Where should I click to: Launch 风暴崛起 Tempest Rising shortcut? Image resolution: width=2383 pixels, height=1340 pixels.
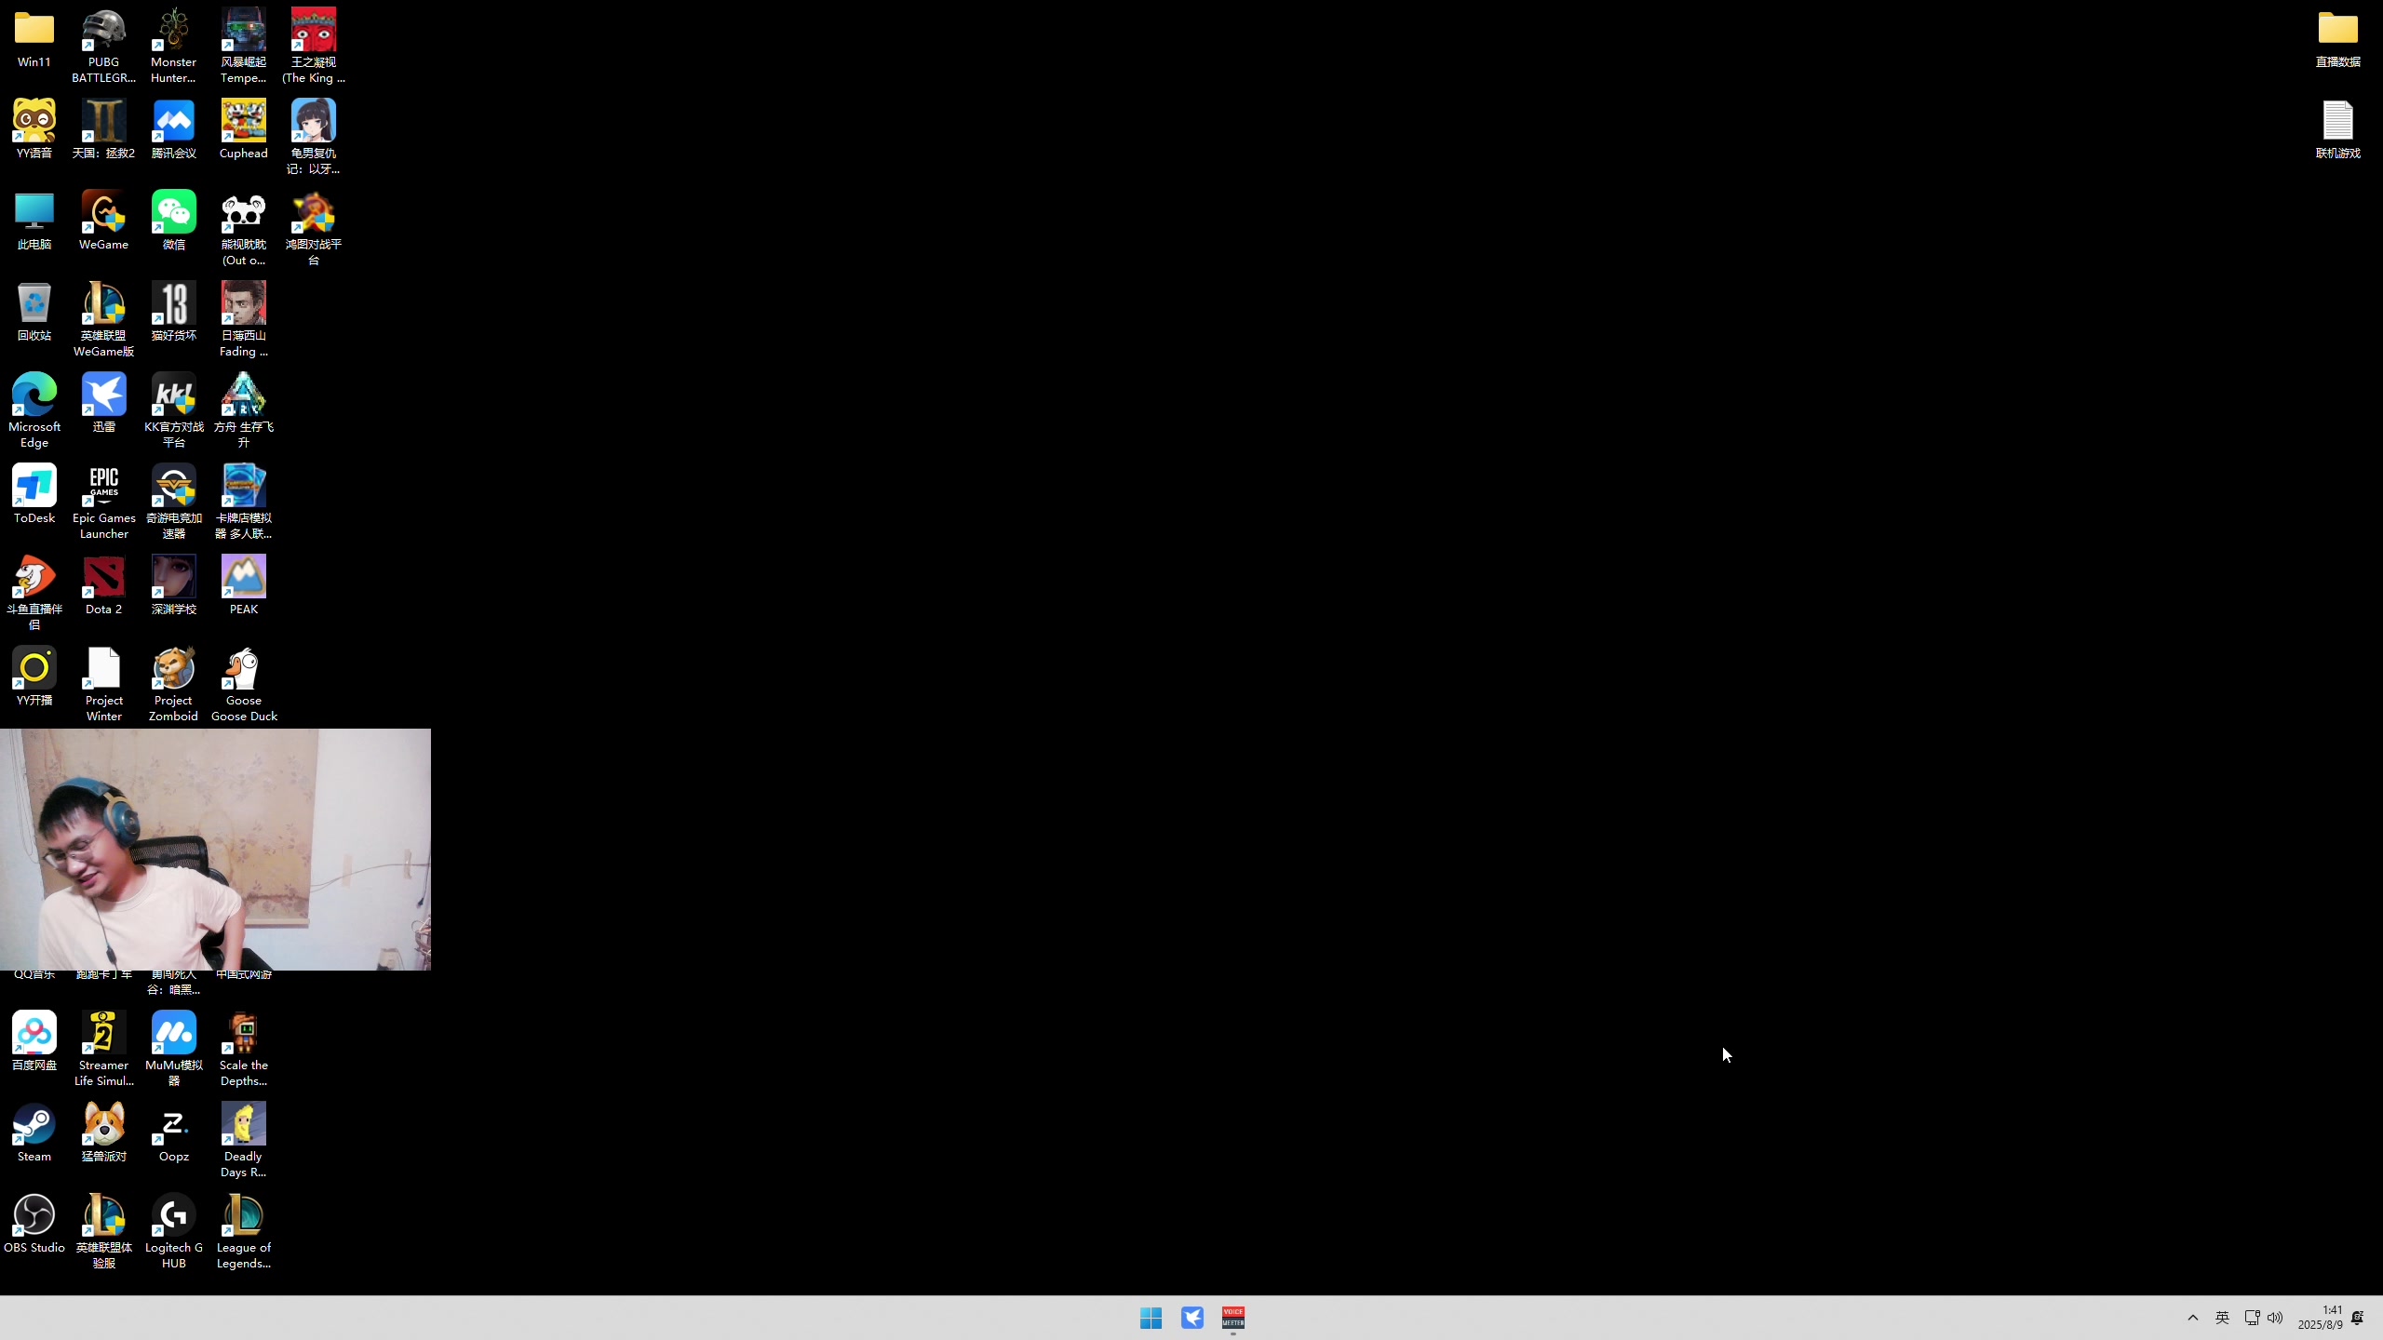coord(244,47)
